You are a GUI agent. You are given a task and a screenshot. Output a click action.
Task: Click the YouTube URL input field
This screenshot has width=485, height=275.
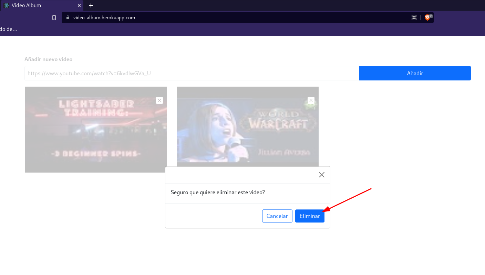(192, 73)
